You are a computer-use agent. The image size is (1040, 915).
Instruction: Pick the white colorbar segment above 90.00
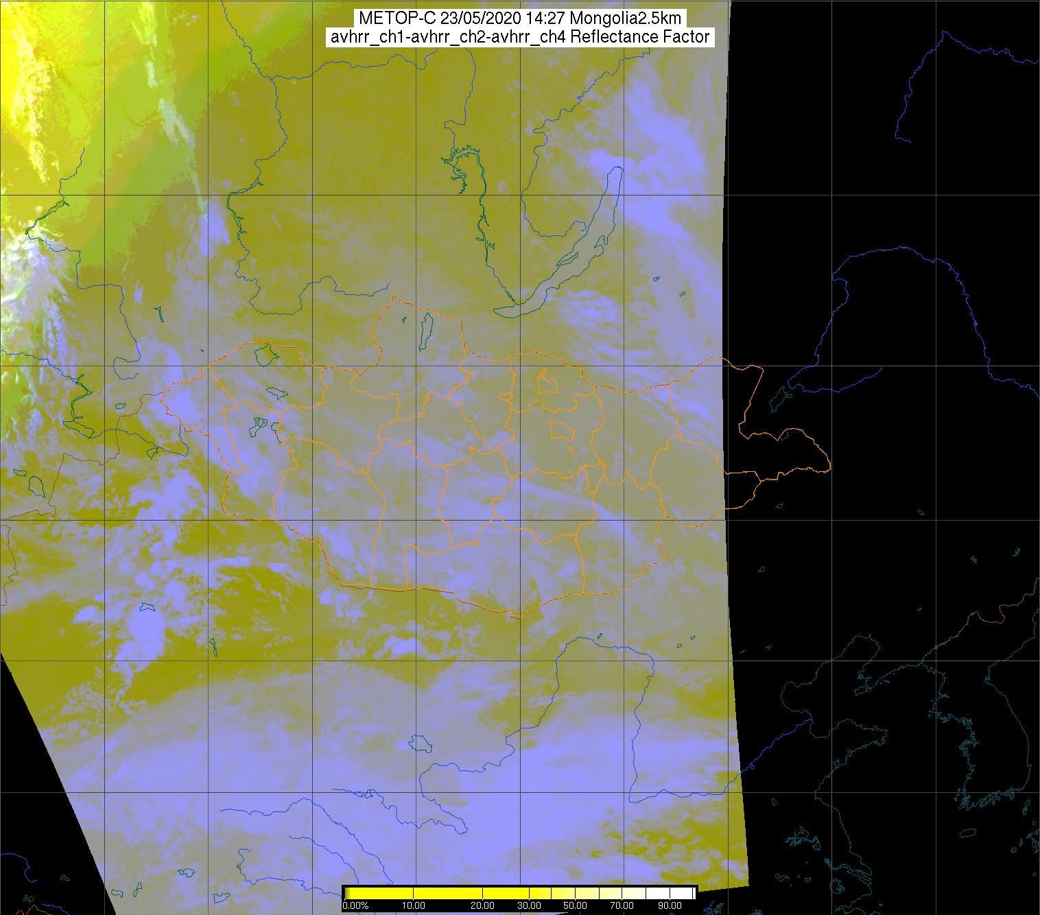[x=681, y=893]
